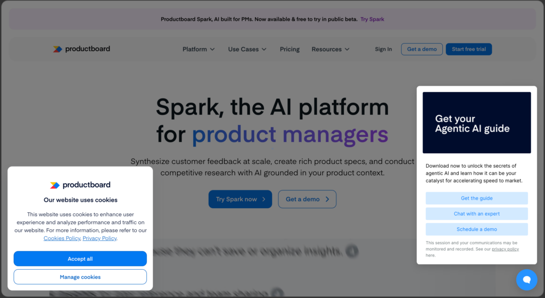Image resolution: width=545 pixels, height=298 pixels.
Task: Expand the Platform navigation dropdown
Action: pos(199,49)
